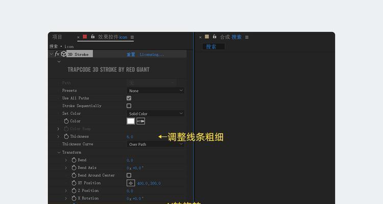Click the XY Position value 400.0,300.0
This screenshot has width=383, height=204.
coord(149,183)
